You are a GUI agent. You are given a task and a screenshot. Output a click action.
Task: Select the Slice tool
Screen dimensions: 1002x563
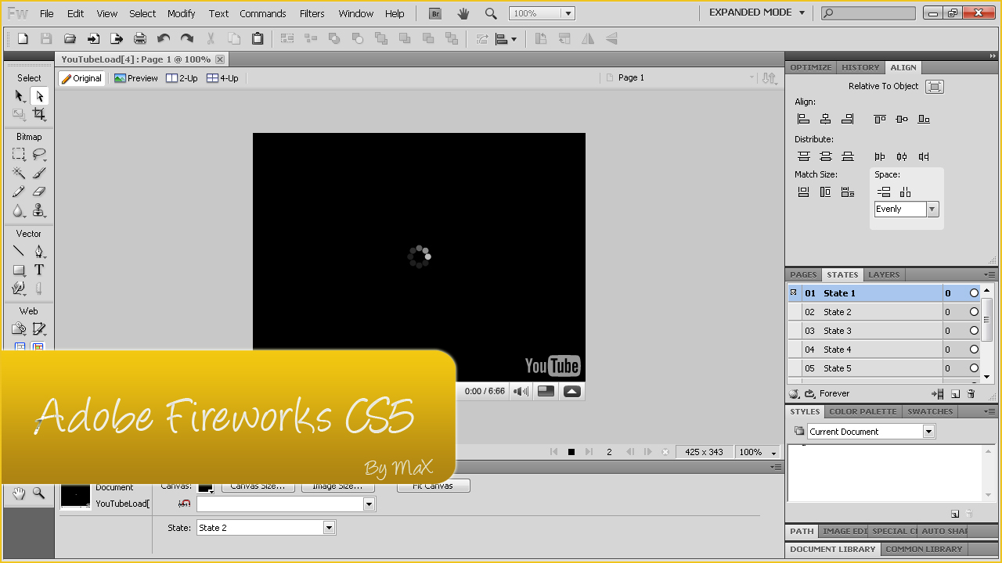click(x=39, y=329)
